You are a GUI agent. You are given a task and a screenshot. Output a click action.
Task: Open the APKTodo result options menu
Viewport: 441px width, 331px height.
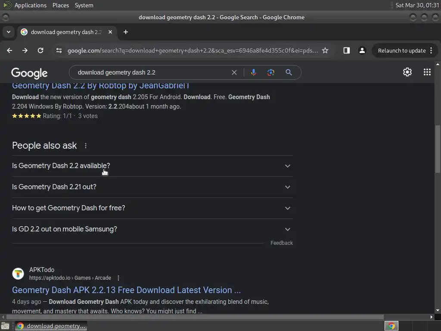tap(118, 278)
